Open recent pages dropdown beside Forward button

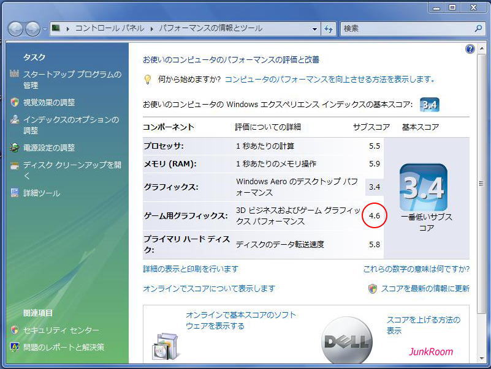click(45, 29)
